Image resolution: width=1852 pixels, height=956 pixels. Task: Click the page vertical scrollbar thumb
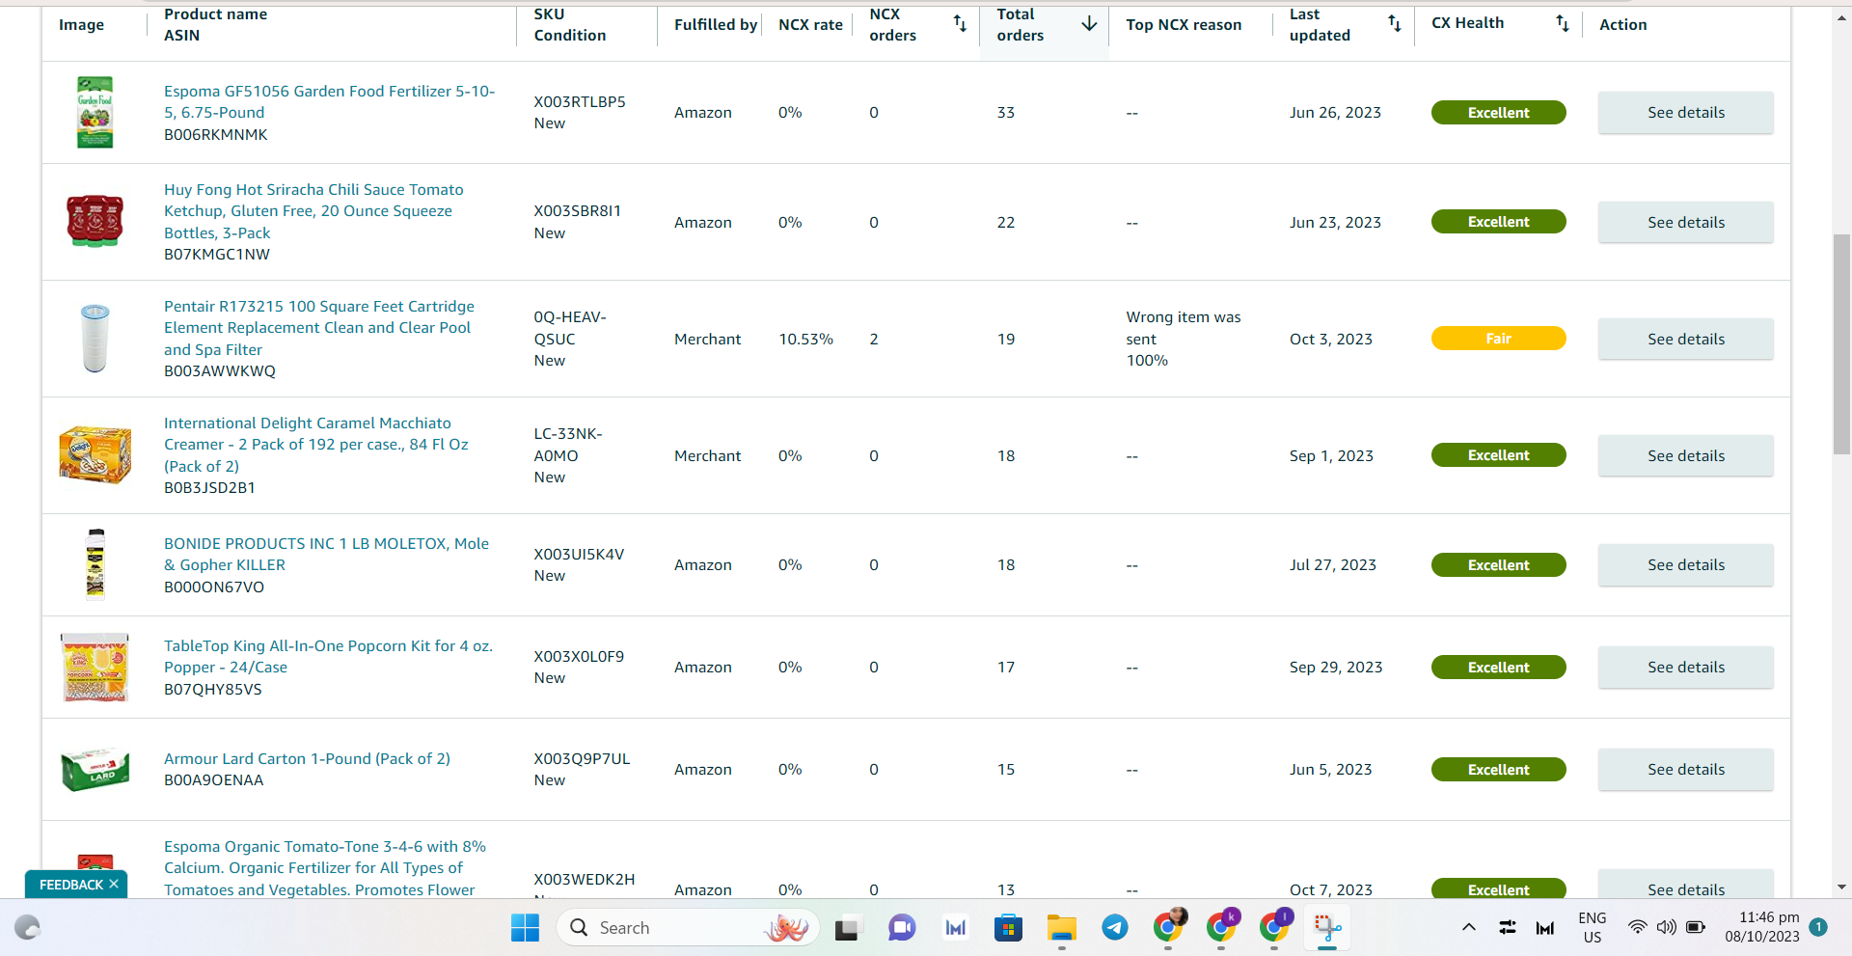[x=1841, y=343]
